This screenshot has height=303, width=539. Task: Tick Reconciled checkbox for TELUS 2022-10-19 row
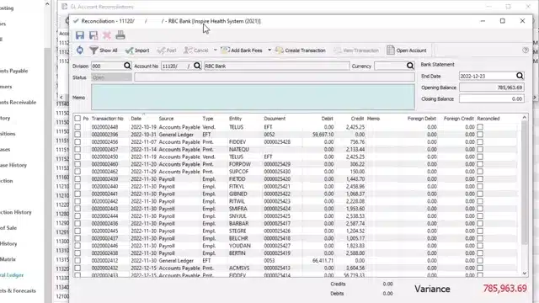tap(480, 127)
